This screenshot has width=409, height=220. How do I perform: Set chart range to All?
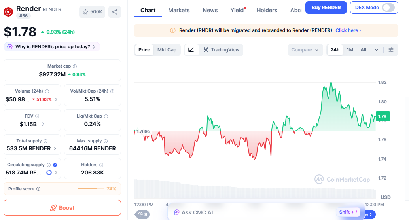(364, 50)
